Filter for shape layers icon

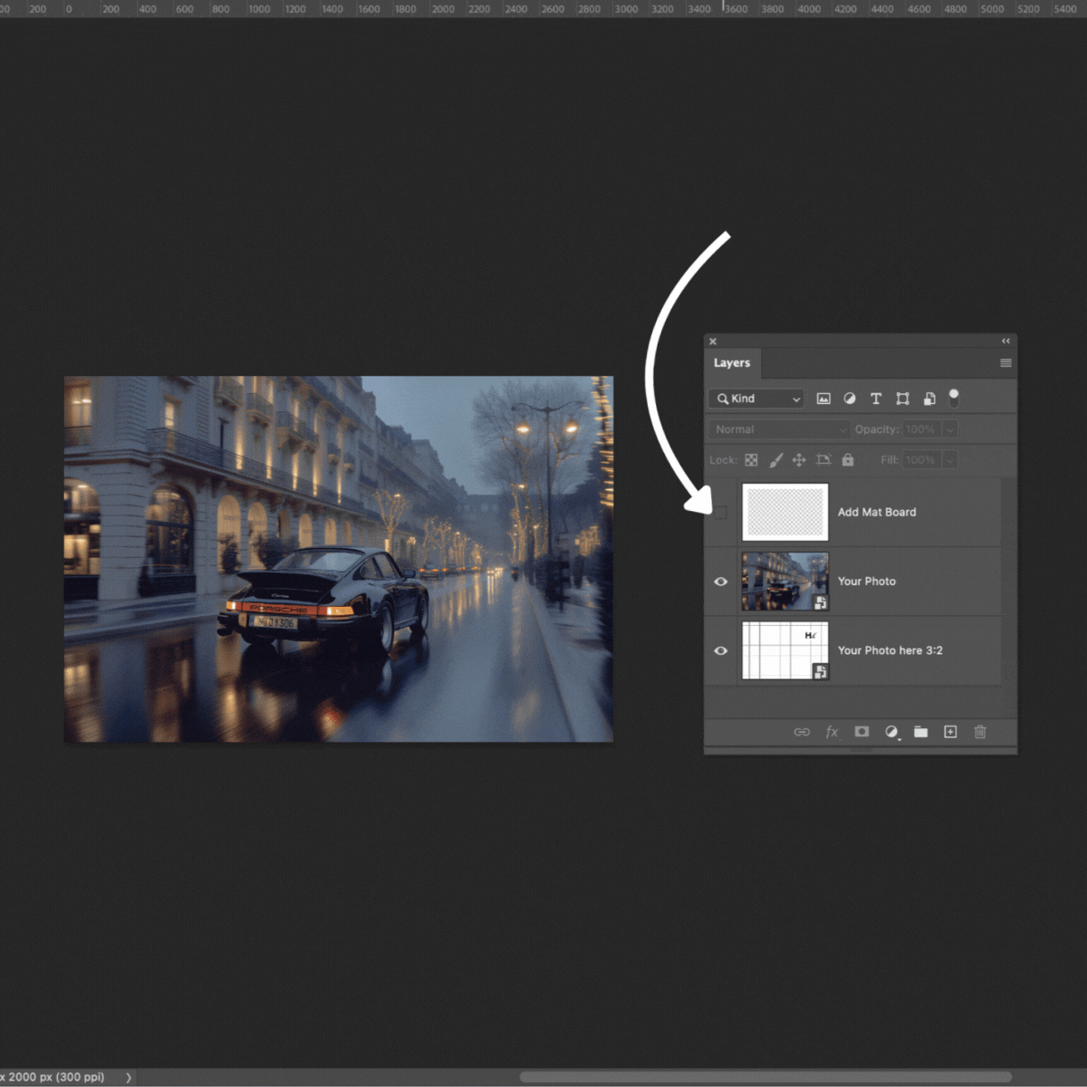point(902,399)
